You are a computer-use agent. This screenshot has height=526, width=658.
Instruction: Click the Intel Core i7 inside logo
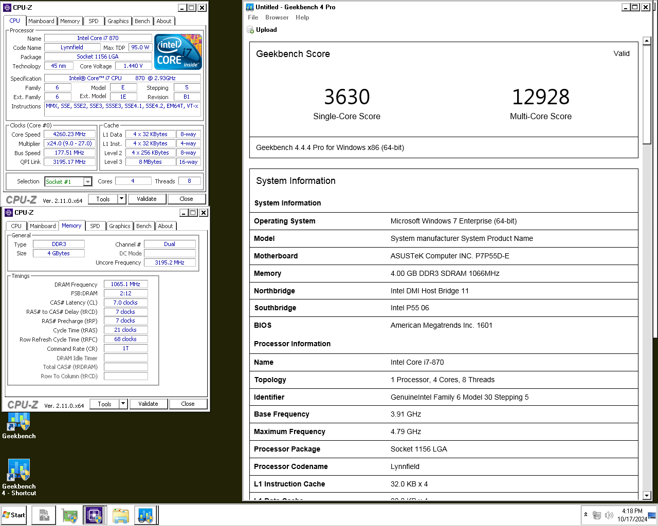point(178,51)
